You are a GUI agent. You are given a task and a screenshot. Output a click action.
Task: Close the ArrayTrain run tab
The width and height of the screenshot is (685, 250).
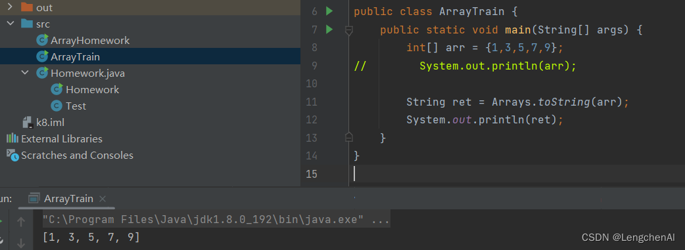pyautogui.click(x=103, y=199)
